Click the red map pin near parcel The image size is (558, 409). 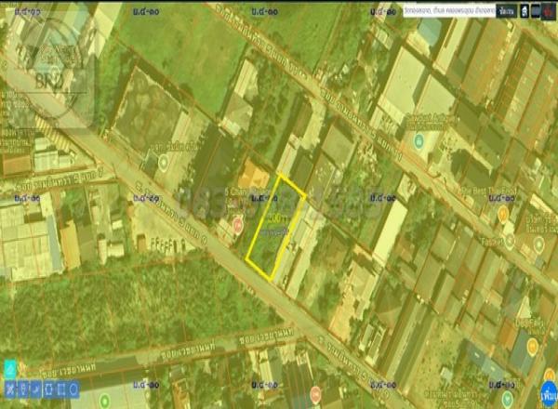point(237,225)
